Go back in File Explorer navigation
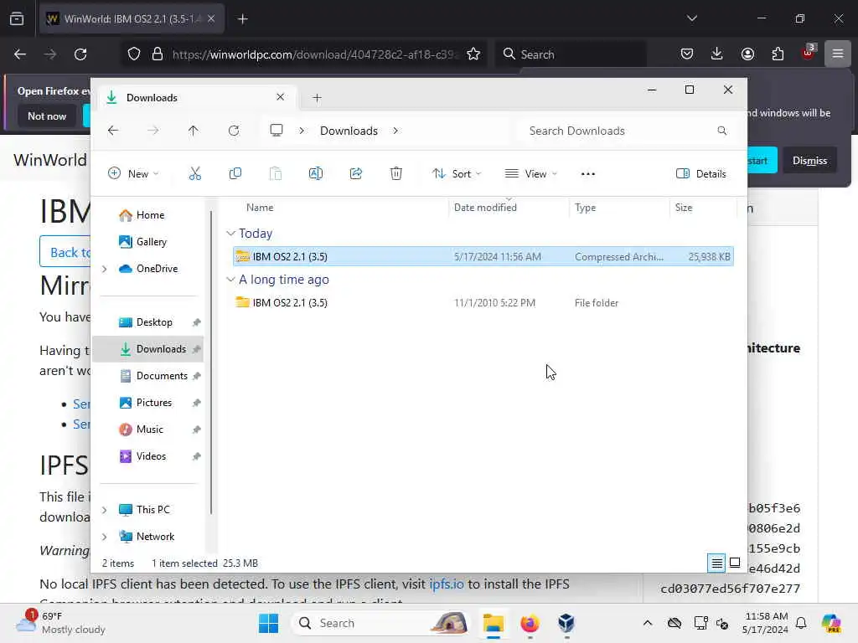Viewport: 858px width, 643px height. pos(113,131)
